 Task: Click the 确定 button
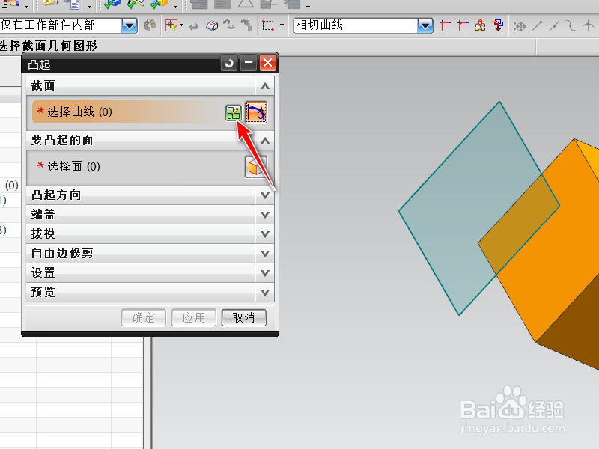click(143, 317)
